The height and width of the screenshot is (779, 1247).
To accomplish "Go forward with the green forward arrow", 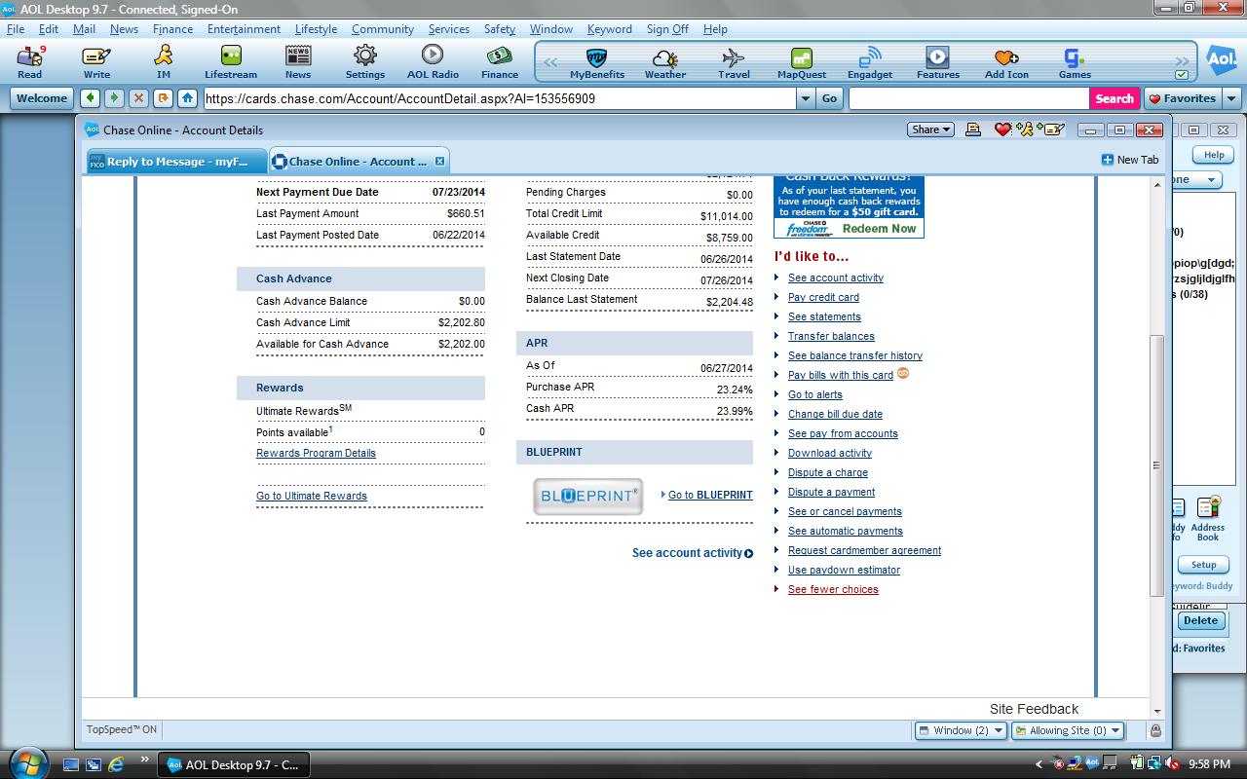I will point(115,98).
